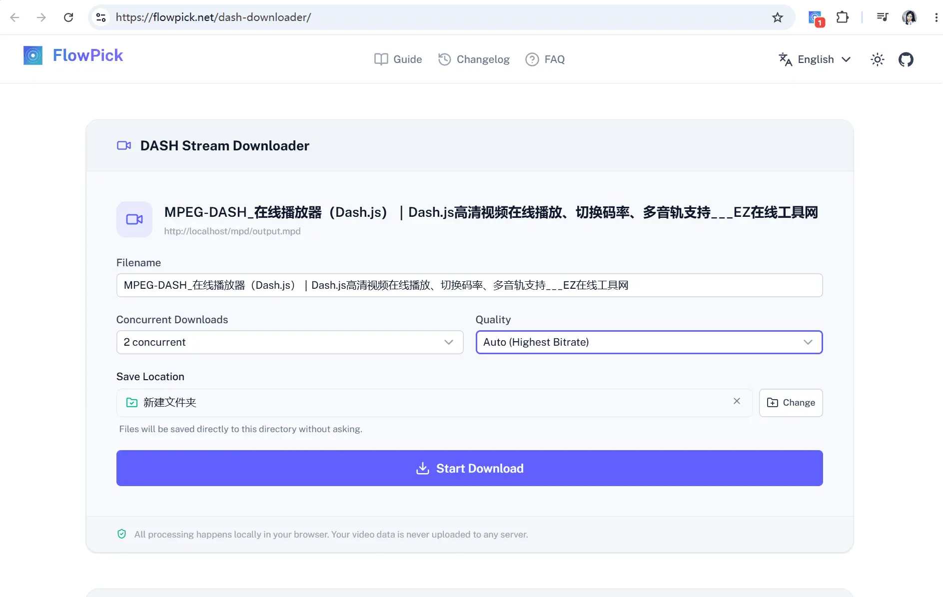Viewport: 943px width, 597px height.
Task: View site information icon in address bar
Action: pyautogui.click(x=101, y=17)
